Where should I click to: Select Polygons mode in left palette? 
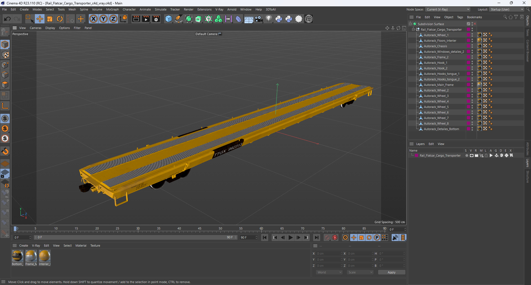coord(5,85)
